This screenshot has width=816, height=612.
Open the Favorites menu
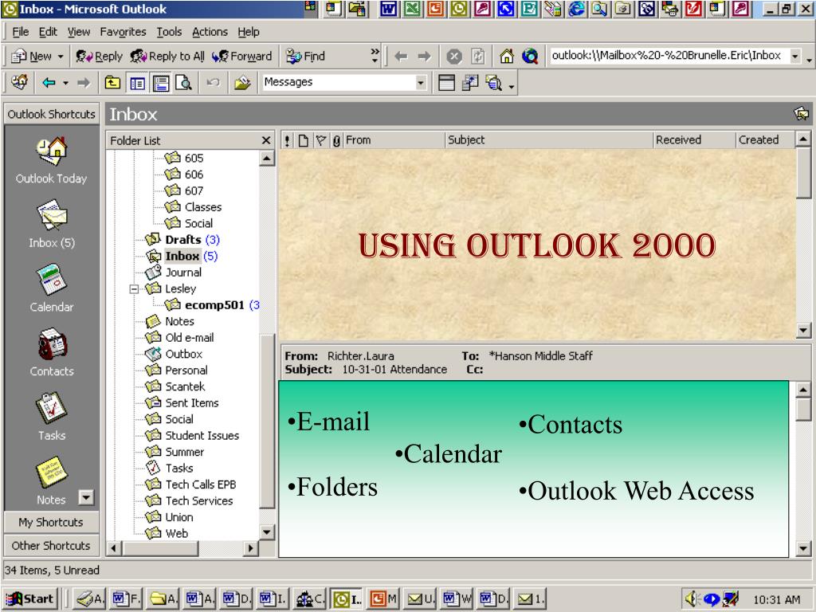pos(123,32)
